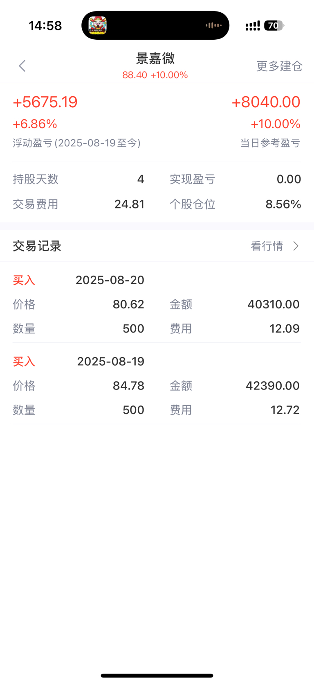Tap the 交易记录 section header

click(x=37, y=246)
